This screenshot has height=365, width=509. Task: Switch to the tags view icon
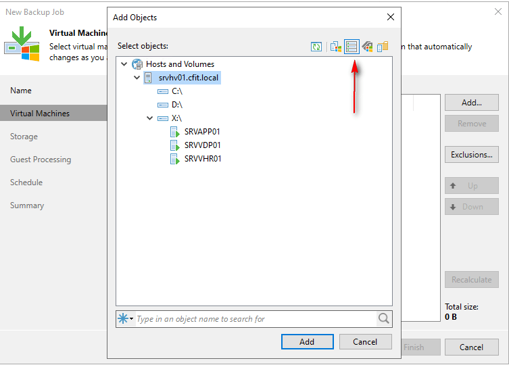[367, 47]
